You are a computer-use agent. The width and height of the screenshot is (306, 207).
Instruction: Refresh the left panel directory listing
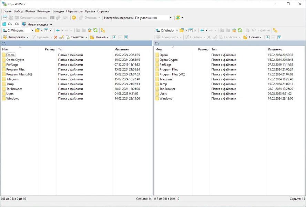95,30
